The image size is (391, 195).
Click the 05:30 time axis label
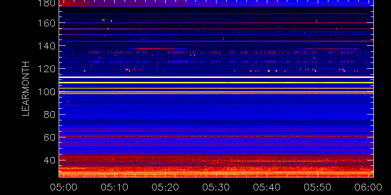[216, 187]
